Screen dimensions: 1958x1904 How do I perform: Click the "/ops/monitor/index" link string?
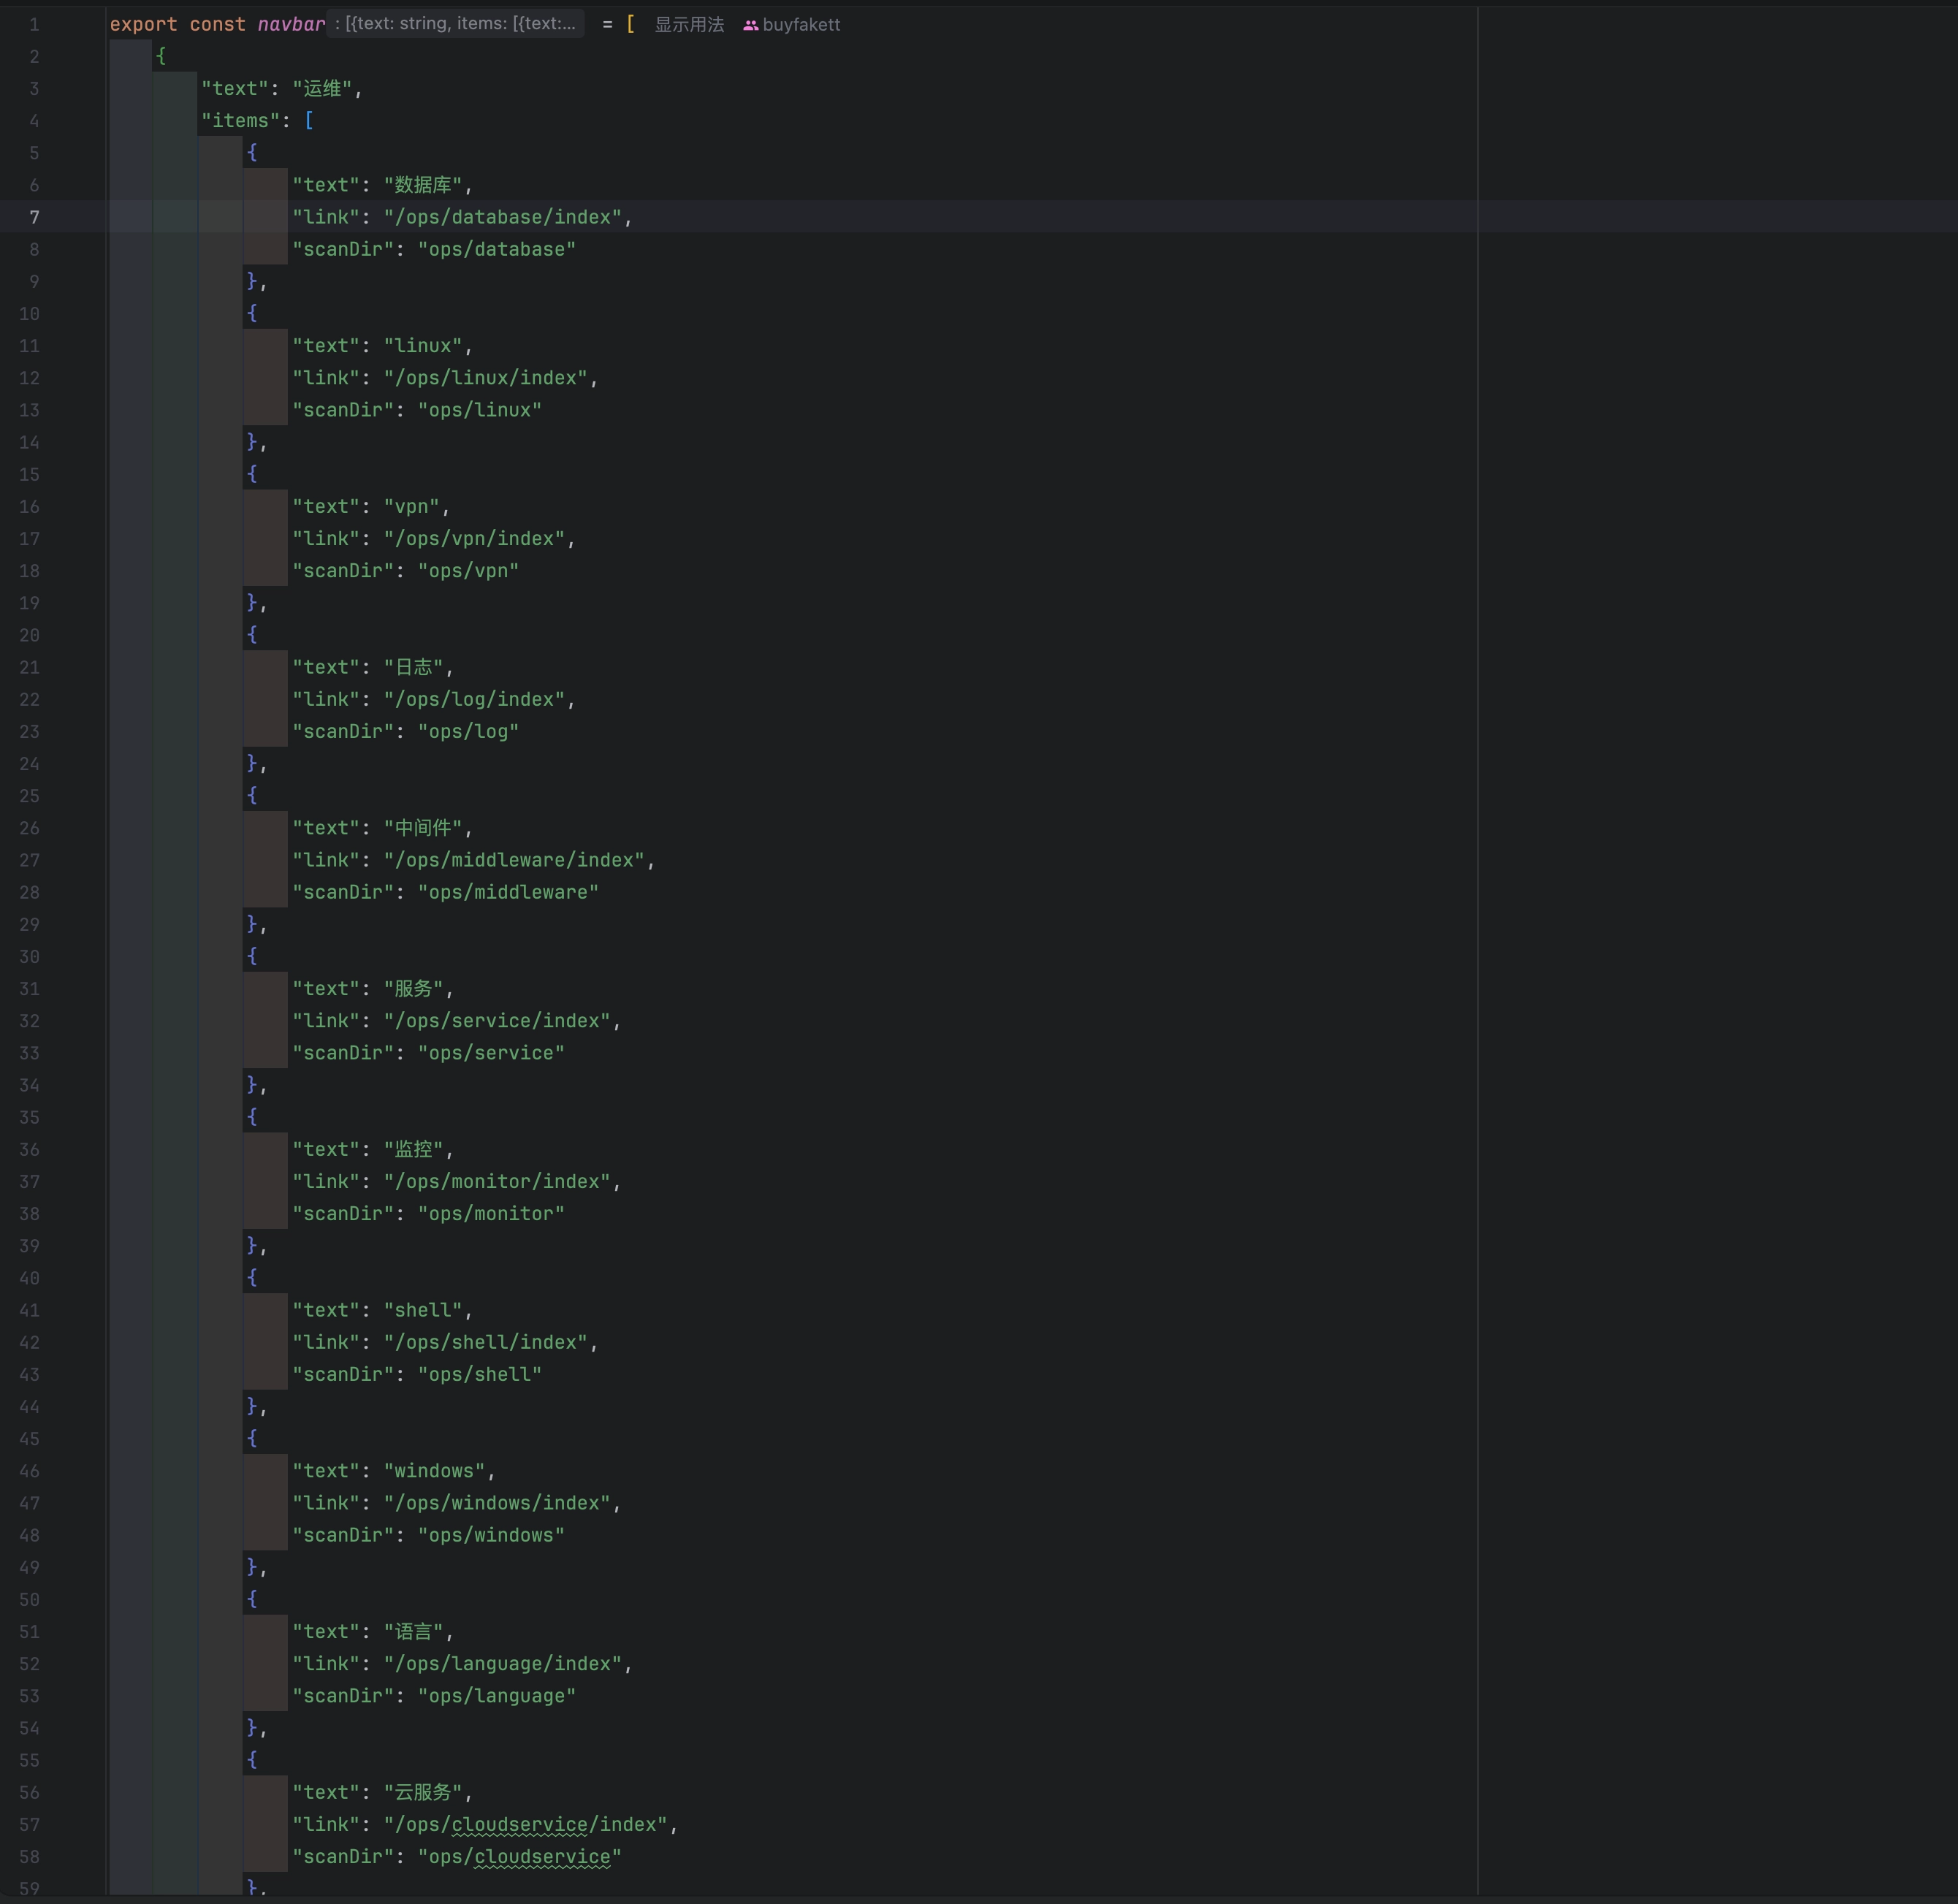pyautogui.click(x=497, y=1182)
